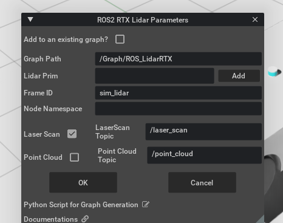The width and height of the screenshot is (283, 223).
Task: Click the dialog title ROS2 RTX Lidar Parameters
Action: pos(143,20)
